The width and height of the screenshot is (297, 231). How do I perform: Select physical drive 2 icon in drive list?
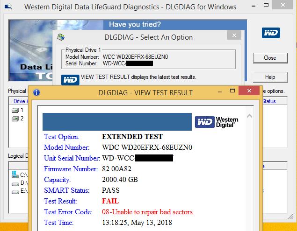coord(15,119)
